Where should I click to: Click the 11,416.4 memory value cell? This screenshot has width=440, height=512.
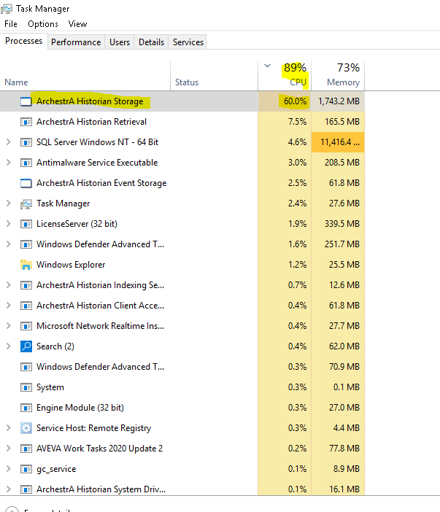point(338,142)
